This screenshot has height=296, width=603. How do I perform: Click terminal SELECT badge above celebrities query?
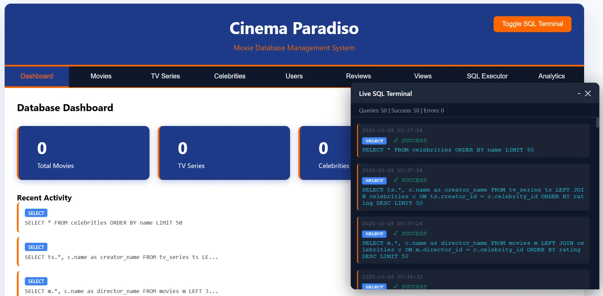tap(374, 141)
